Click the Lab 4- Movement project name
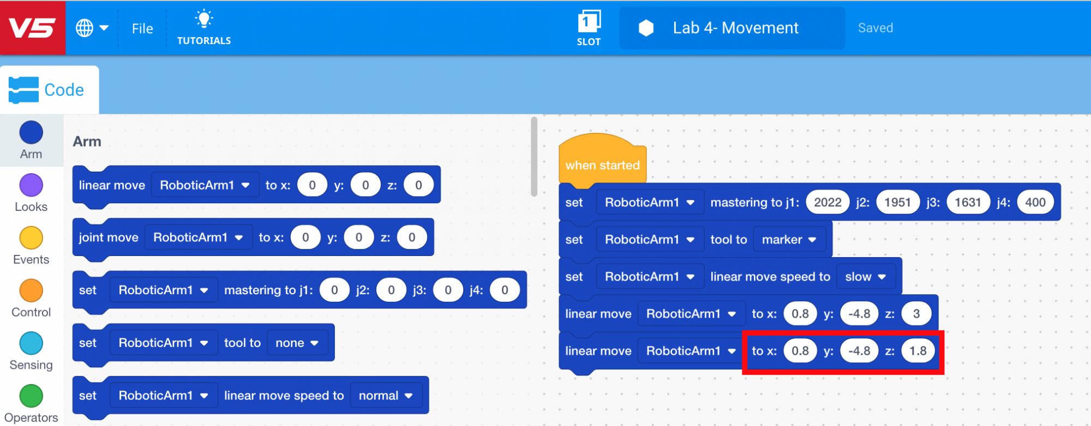The height and width of the screenshot is (426, 1091). click(735, 28)
